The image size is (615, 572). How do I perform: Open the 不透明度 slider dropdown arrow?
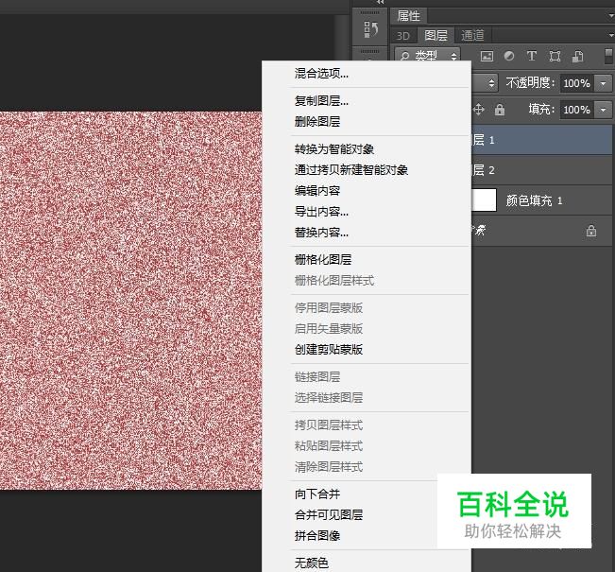(604, 83)
